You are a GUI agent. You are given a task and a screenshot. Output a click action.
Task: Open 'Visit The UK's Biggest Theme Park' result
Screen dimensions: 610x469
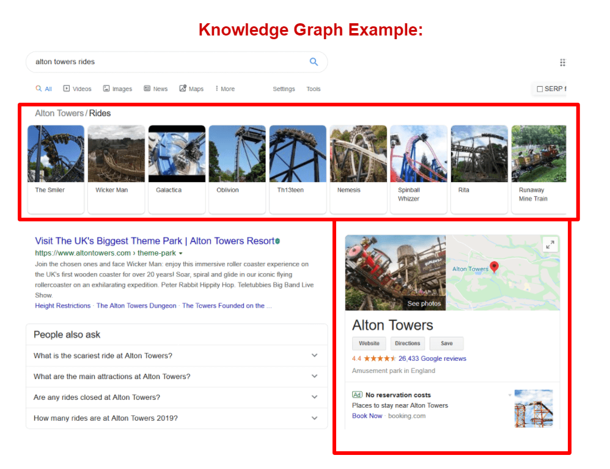click(x=155, y=241)
